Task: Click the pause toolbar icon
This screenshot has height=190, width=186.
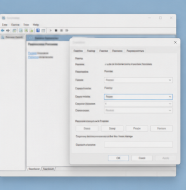Action: tap(61, 31)
